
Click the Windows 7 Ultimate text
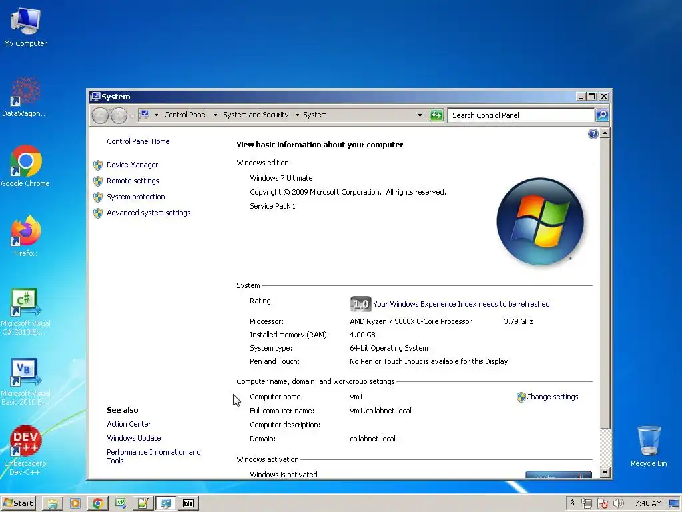pos(281,178)
